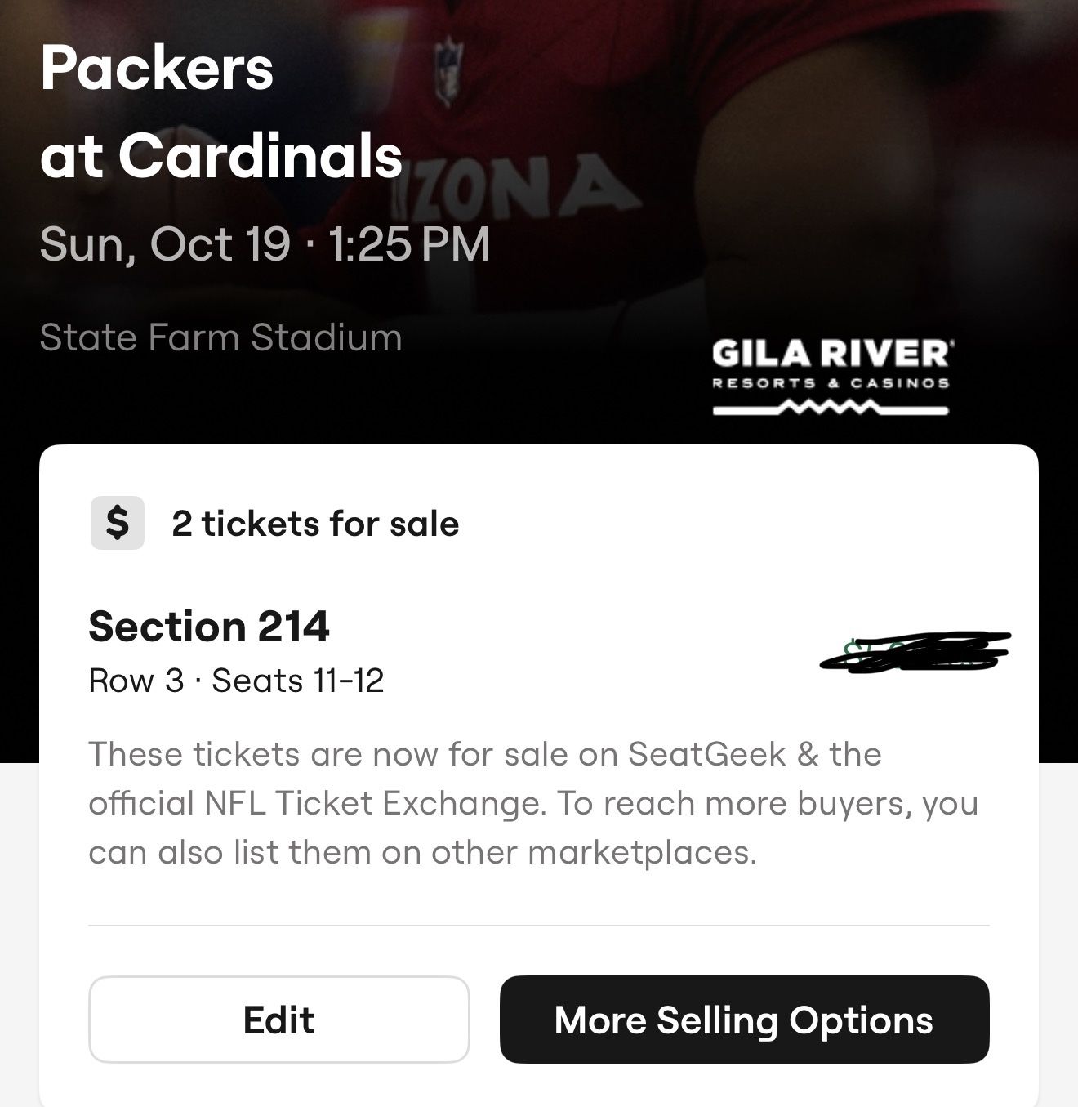The height and width of the screenshot is (1107, 1078).
Task: Click the Gila River zigzag underline graphic
Action: coord(830,407)
